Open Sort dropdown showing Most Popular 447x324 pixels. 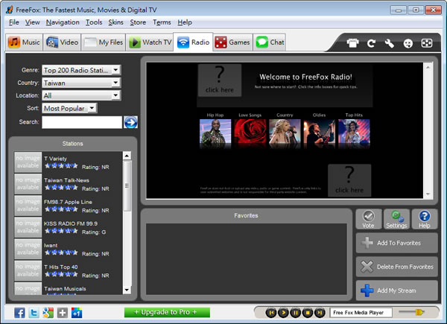(x=69, y=108)
